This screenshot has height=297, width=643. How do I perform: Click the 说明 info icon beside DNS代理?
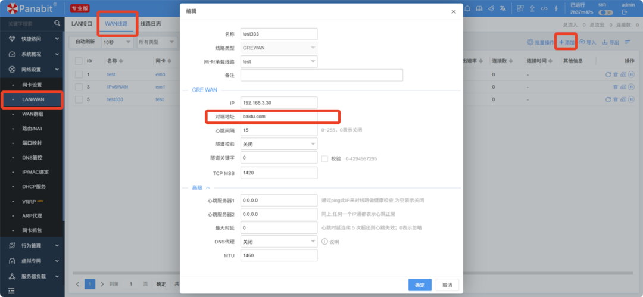tap(325, 242)
